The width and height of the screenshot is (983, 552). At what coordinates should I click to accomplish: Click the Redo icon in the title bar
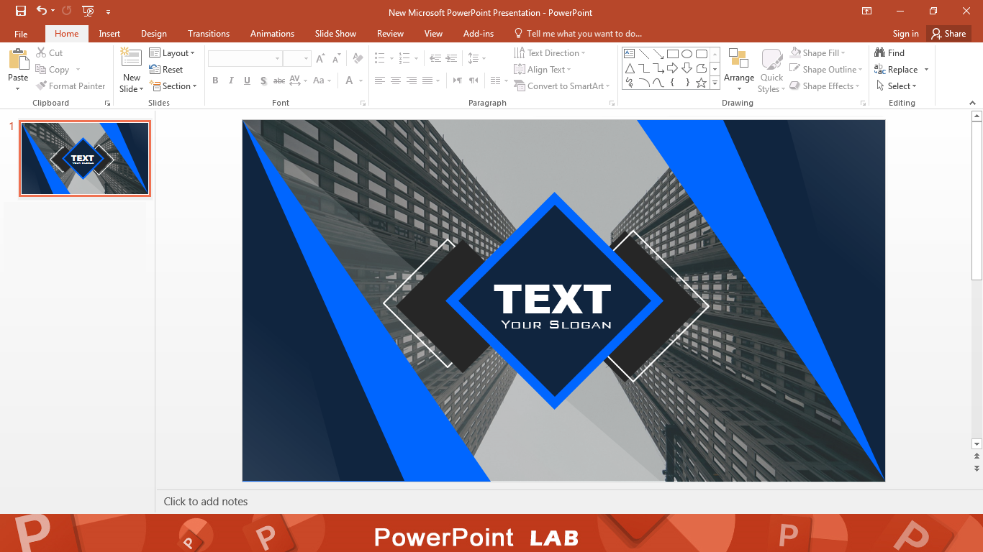click(67, 11)
